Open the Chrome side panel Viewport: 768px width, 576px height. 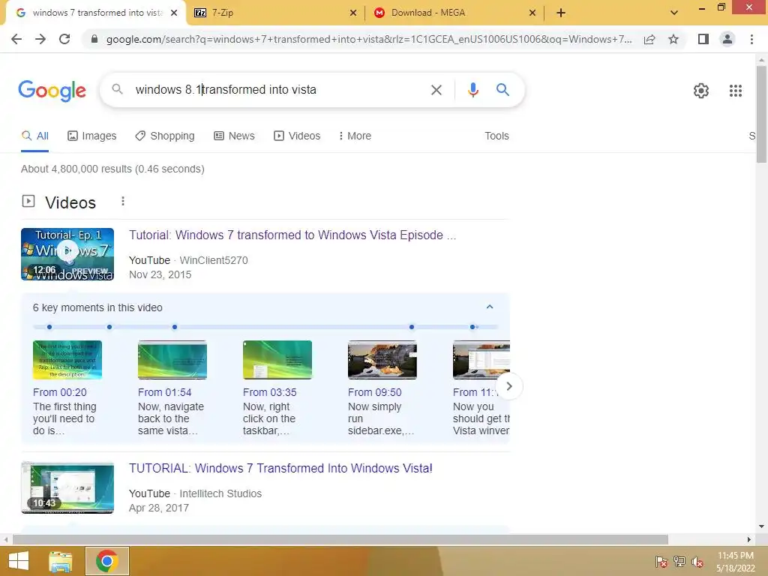703,39
